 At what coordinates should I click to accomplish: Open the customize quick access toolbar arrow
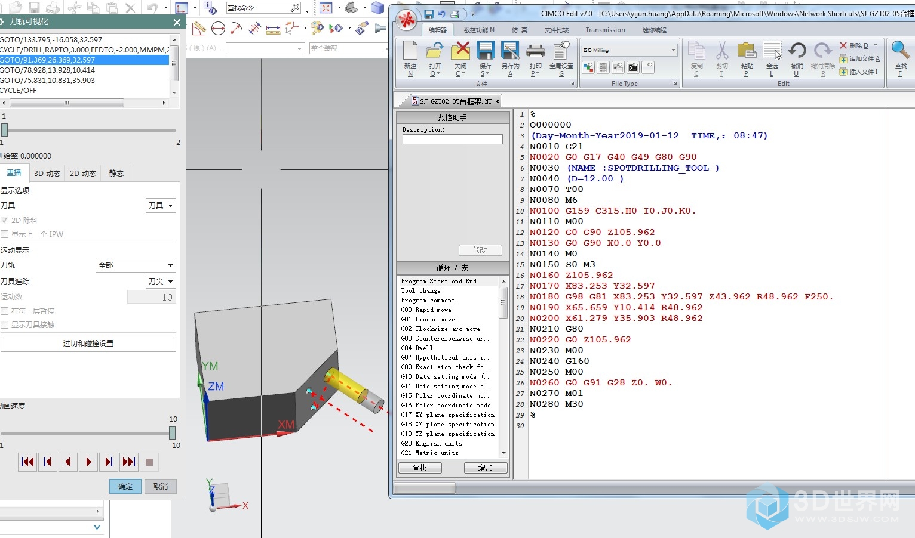tap(472, 14)
